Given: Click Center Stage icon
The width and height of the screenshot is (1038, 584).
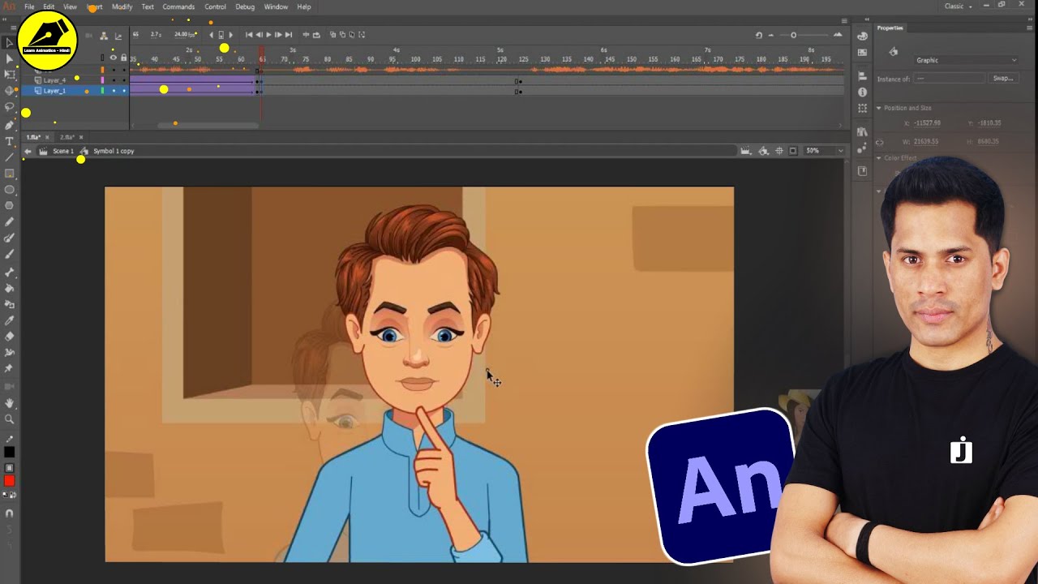Looking at the screenshot, I should [x=779, y=151].
